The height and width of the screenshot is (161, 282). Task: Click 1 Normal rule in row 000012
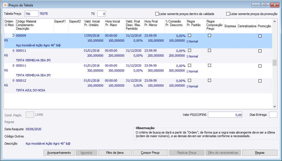(x=192, y=86)
